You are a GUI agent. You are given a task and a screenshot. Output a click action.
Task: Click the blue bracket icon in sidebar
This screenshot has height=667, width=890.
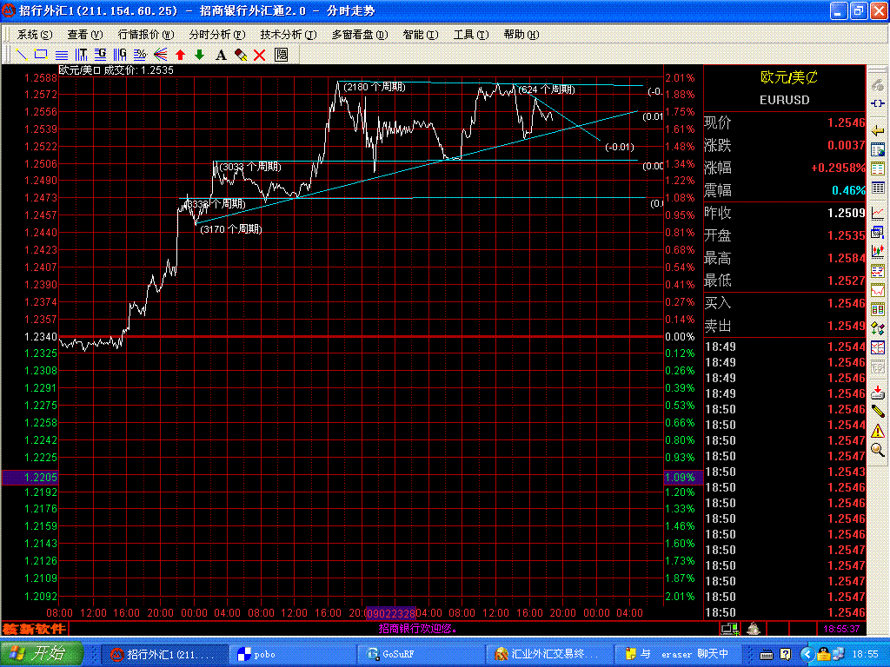(878, 104)
